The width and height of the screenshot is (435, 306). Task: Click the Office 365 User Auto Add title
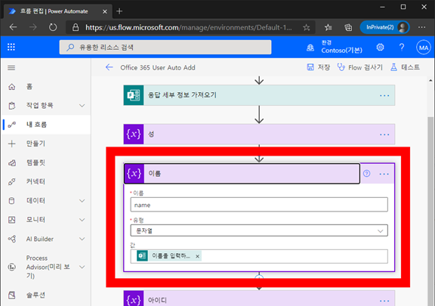tap(158, 67)
